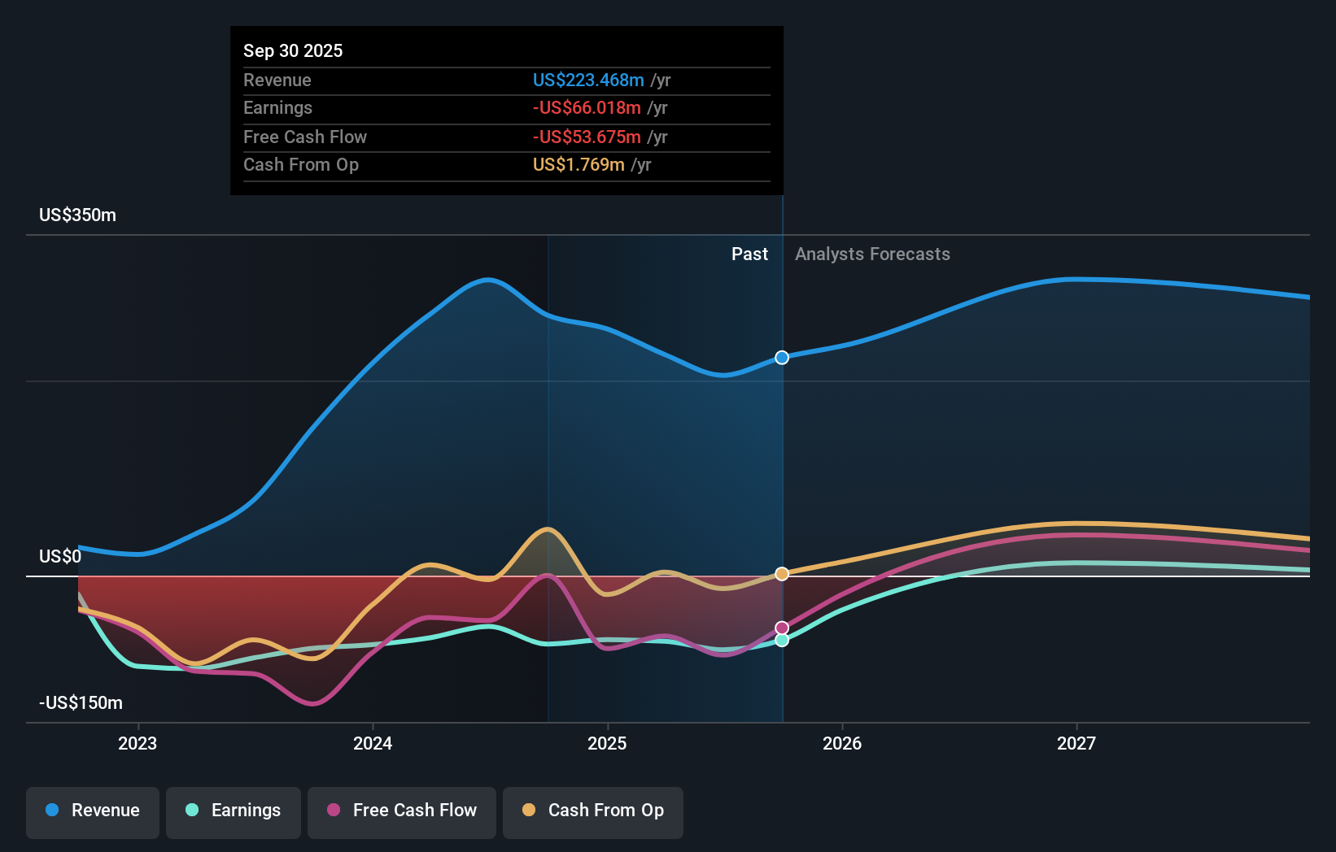
Task: Click the teal Earnings legend dot
Action: coord(193,811)
